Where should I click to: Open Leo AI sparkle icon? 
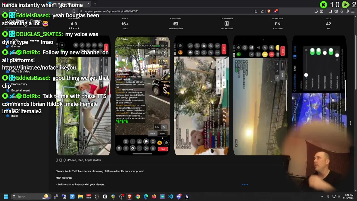click(342, 11)
